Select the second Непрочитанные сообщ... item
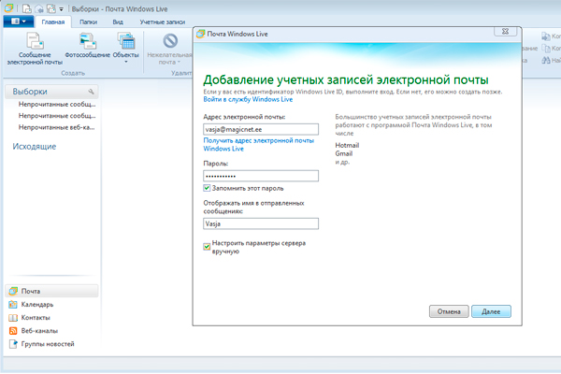Image resolution: width=561 pixels, height=374 pixels. [x=57, y=116]
